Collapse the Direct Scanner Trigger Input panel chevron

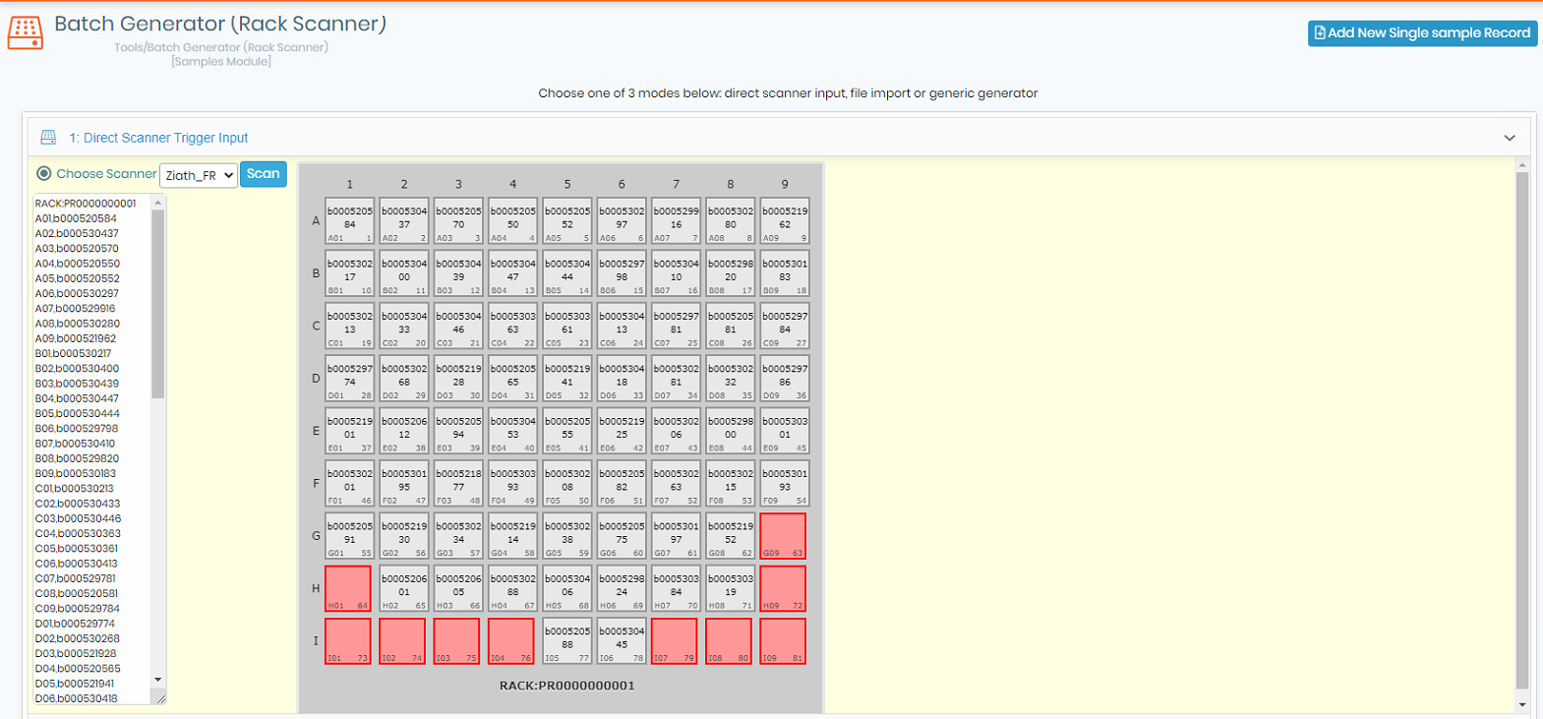pos(1510,138)
